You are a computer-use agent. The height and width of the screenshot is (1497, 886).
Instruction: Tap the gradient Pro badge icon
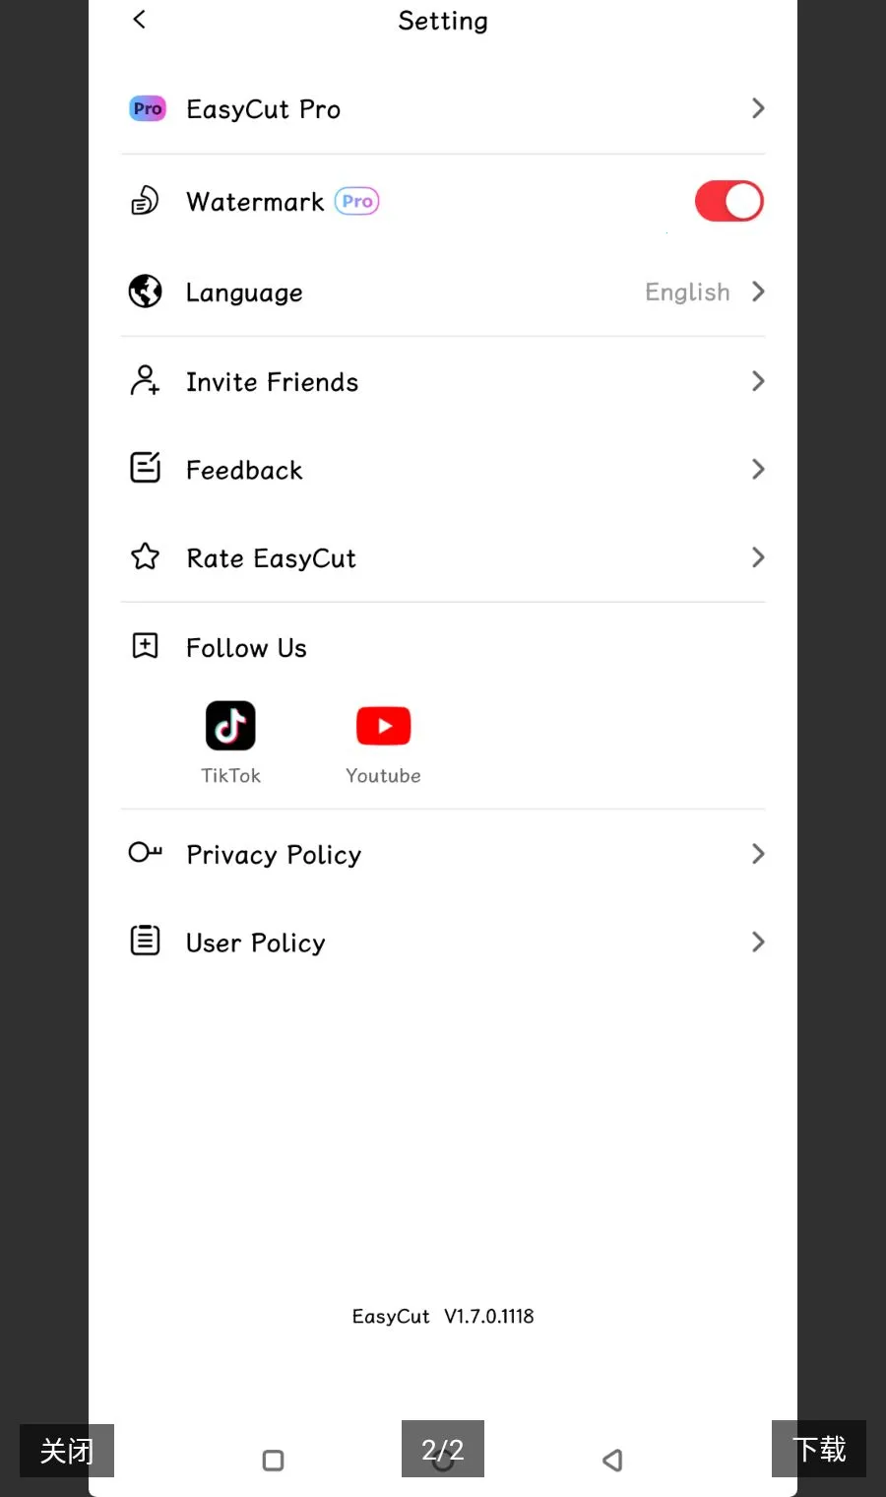[148, 108]
